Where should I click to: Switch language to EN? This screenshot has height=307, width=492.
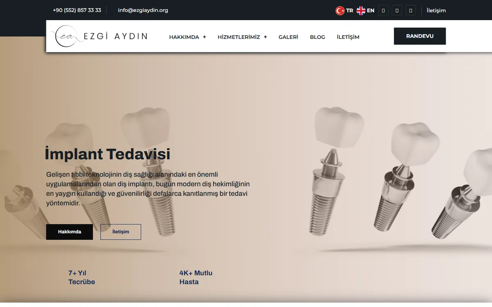coord(371,11)
